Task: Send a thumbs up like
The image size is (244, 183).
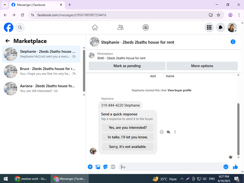Action: (235, 167)
